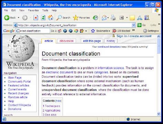
Task: Expand the standard toolbar overflow chevron
Action: pos(159,15)
